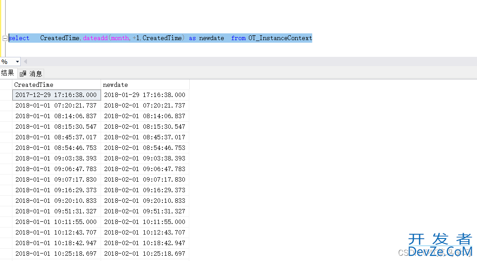Select cell 2018-02-01 09:03:38.393
Screen dimensions: 477x261
pos(145,159)
